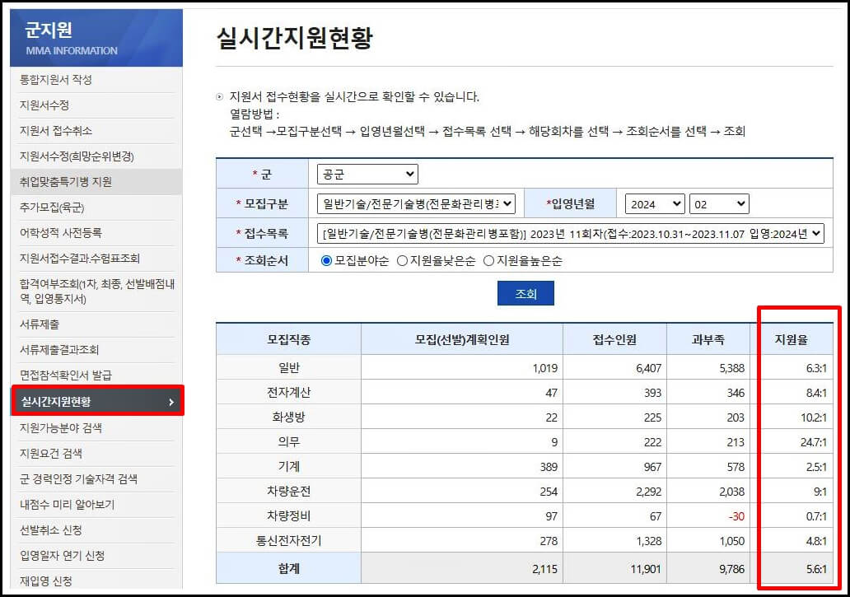The image size is (850, 597).
Task: Open 통합지원서 작성 page
Action: 58,80
